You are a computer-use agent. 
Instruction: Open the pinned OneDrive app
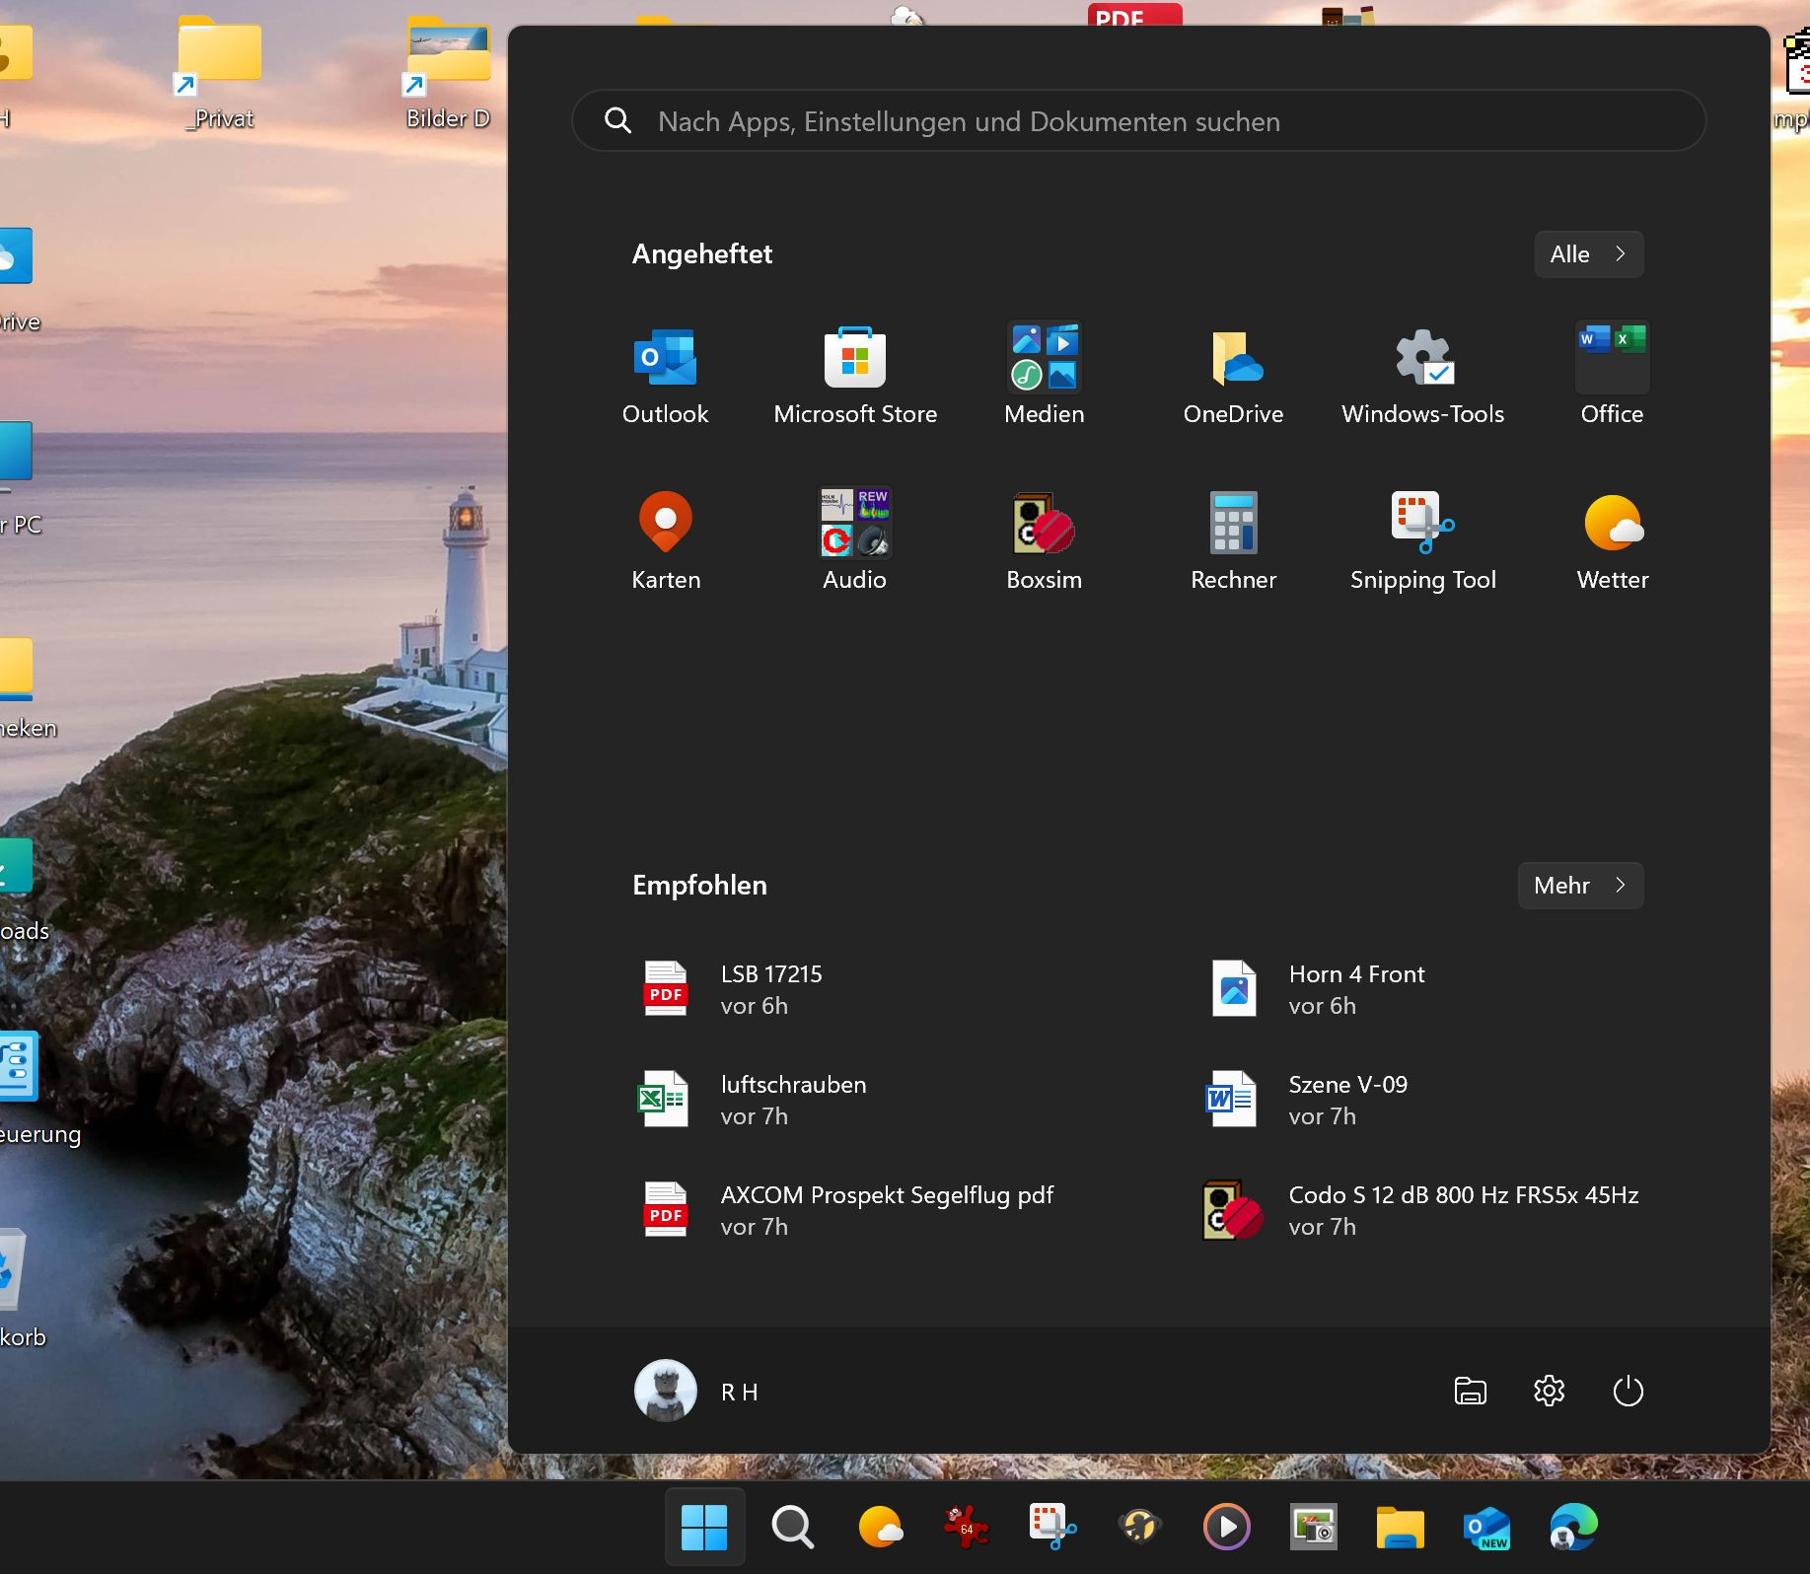pos(1233,375)
